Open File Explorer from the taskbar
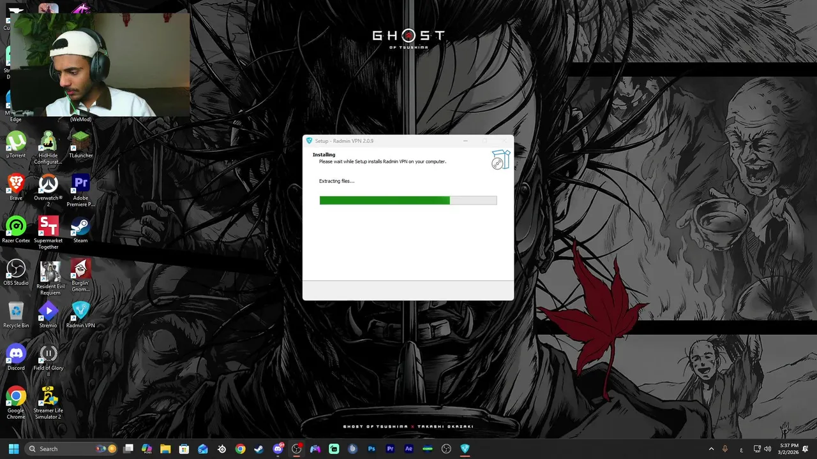Image resolution: width=817 pixels, height=459 pixels. point(165,449)
